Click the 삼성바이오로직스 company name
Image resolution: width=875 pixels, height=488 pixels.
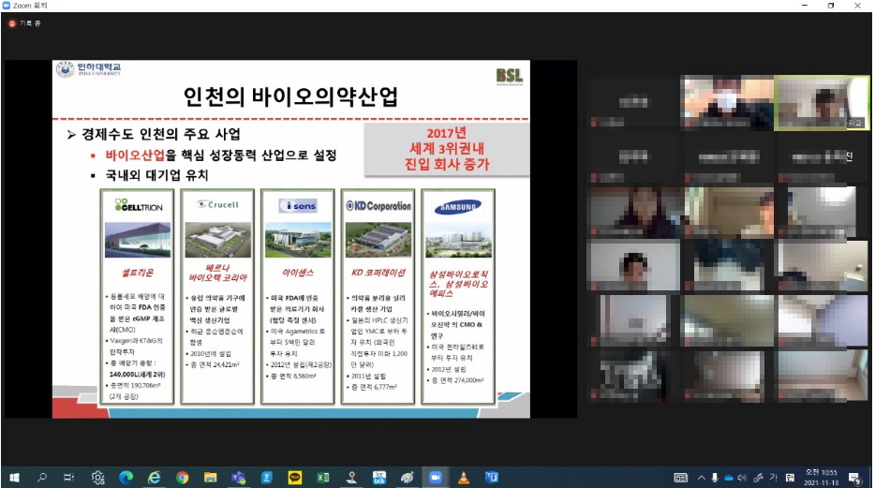click(x=458, y=283)
